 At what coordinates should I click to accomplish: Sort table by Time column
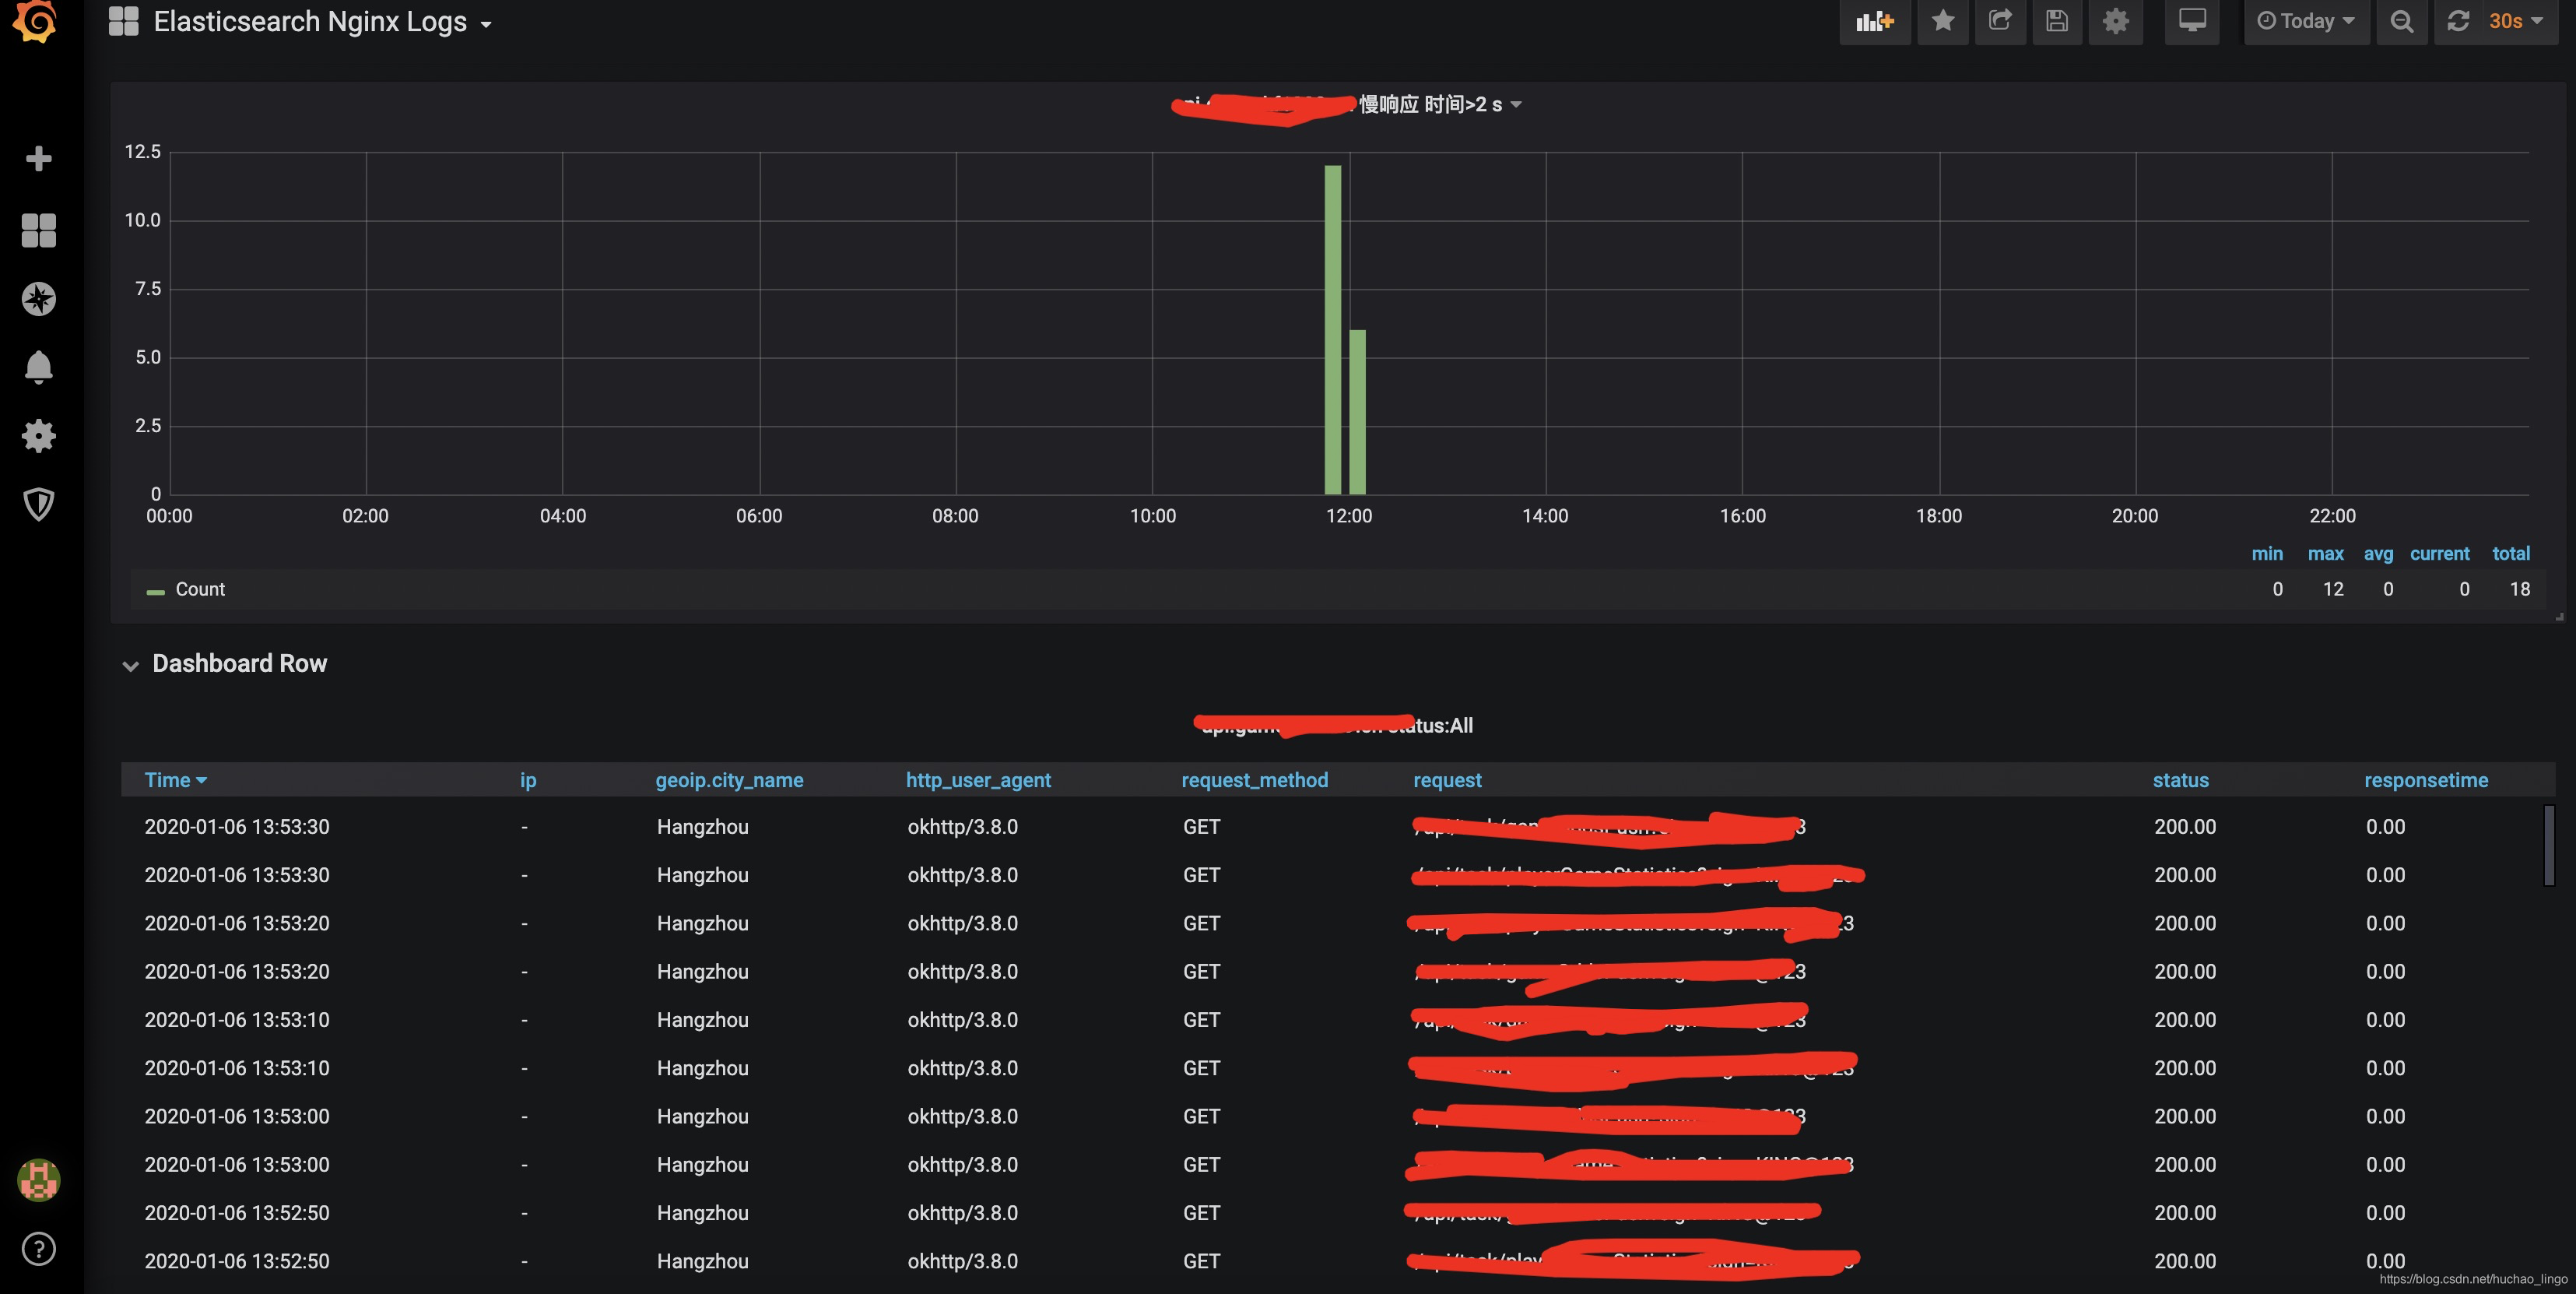pos(175,779)
